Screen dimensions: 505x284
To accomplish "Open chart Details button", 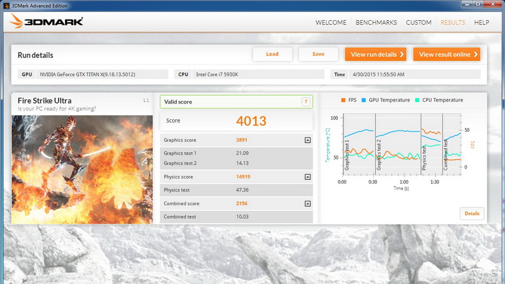I will click(x=472, y=213).
